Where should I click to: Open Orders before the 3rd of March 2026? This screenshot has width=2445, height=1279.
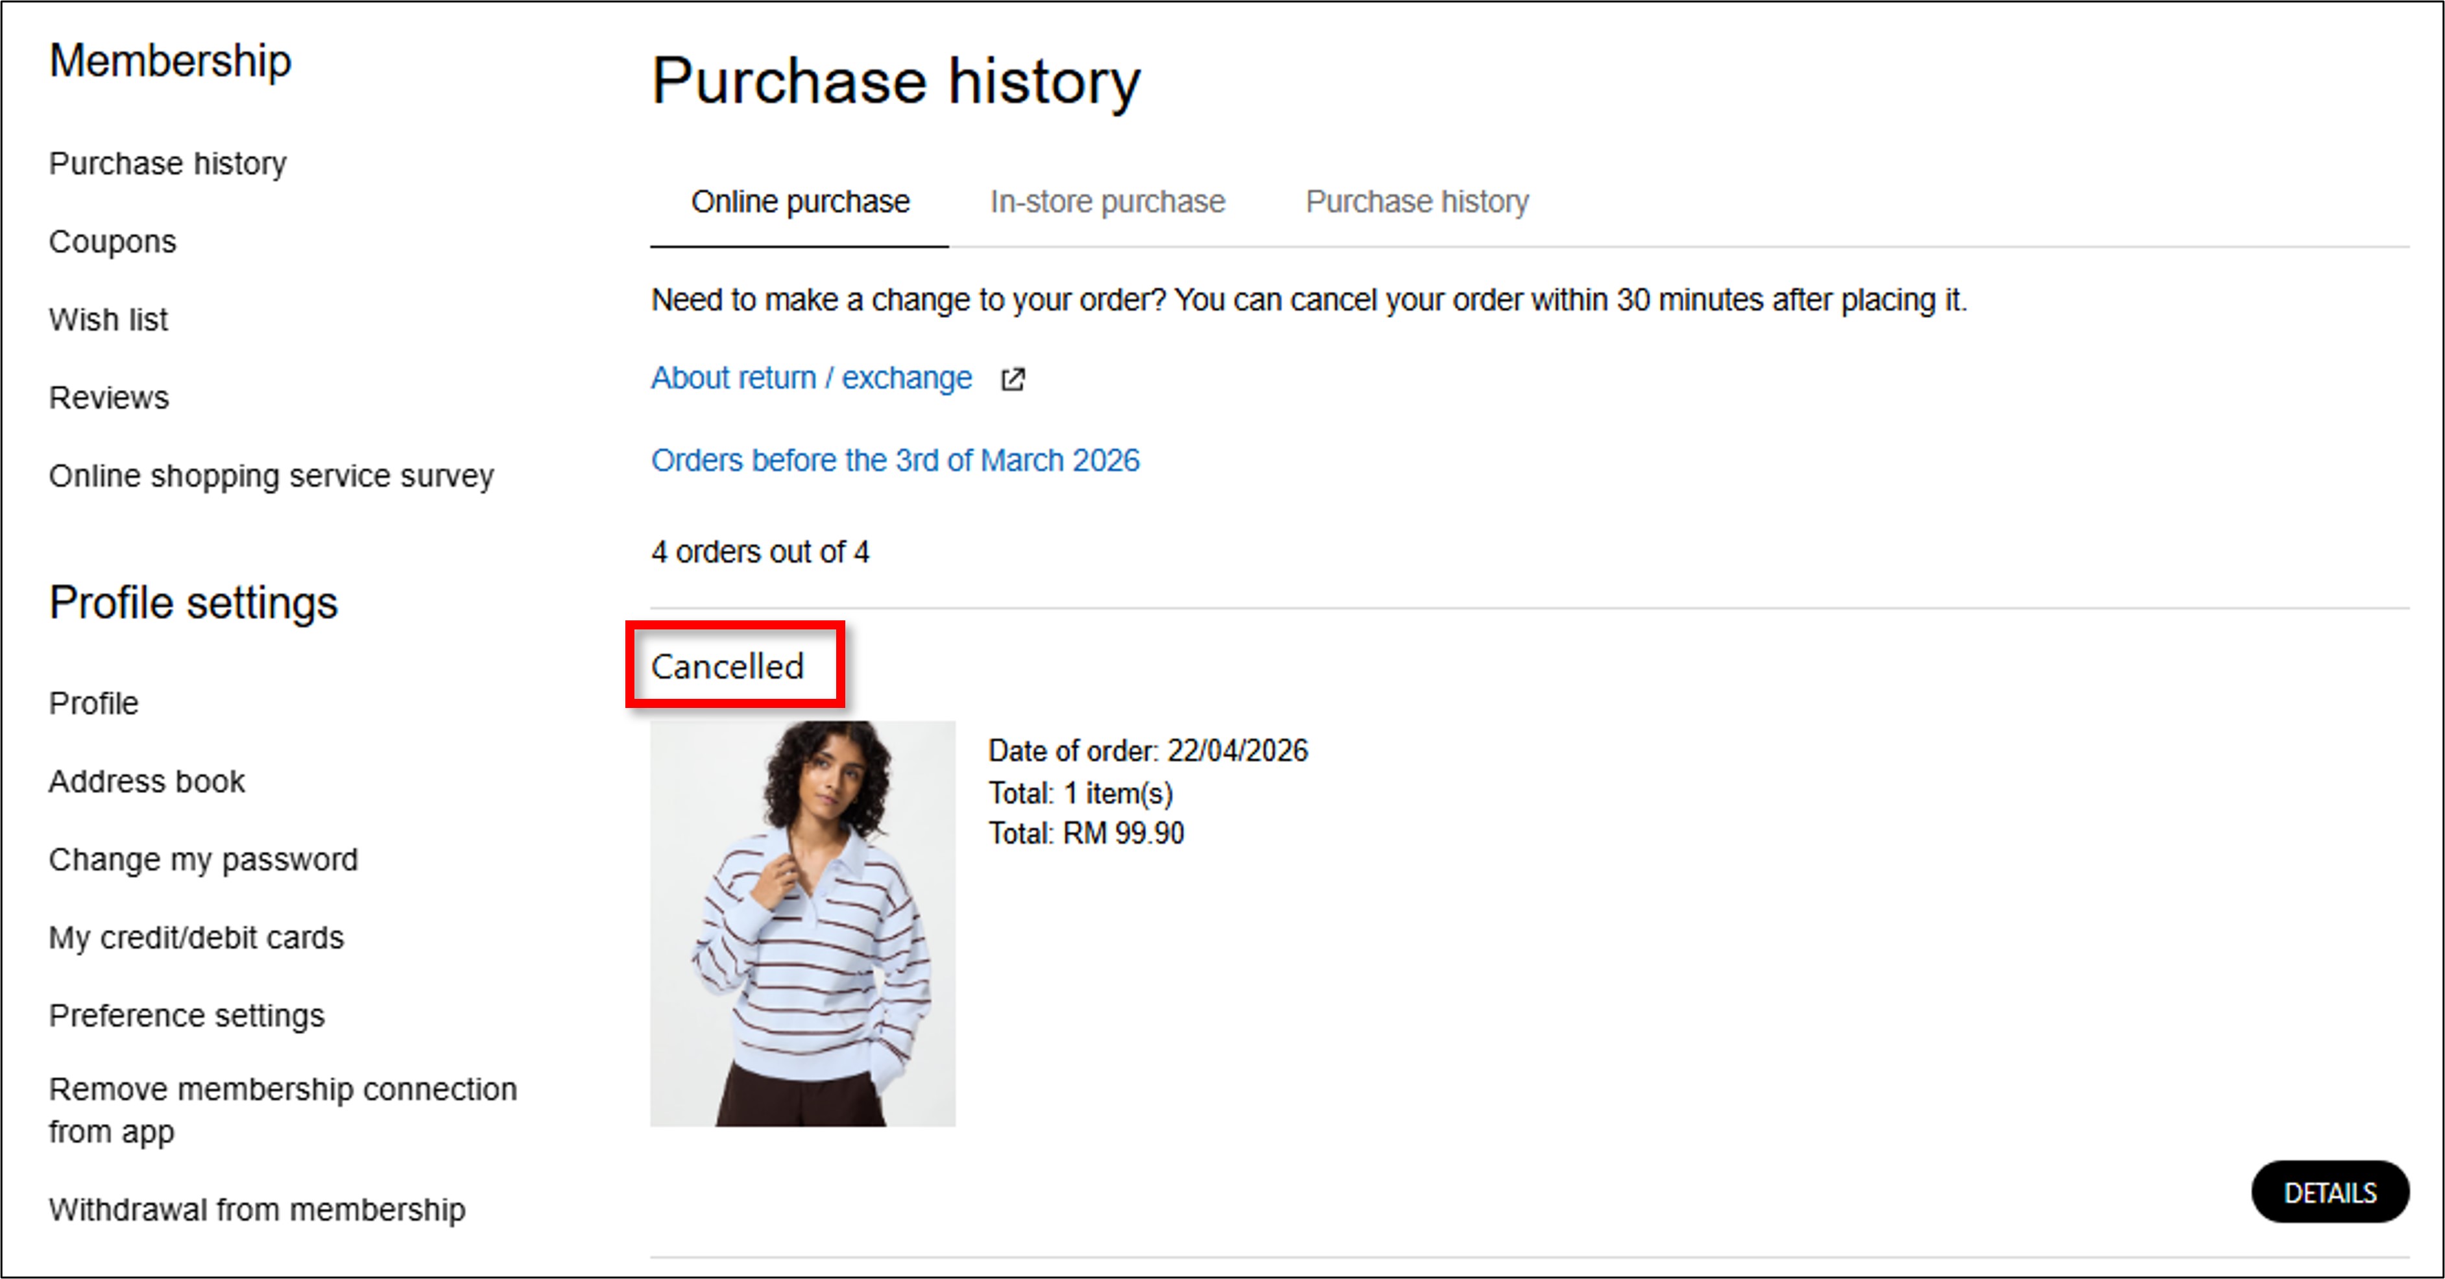point(894,461)
